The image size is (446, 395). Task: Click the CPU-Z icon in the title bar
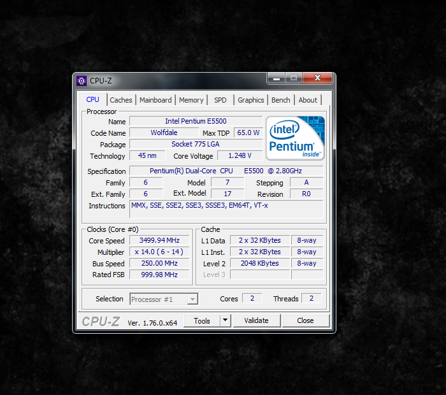point(82,81)
